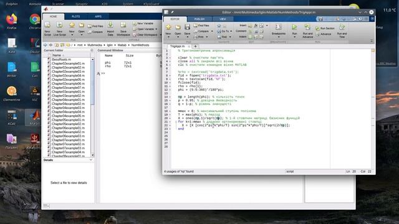399x224 pixels.
Task: Launch Firefox from desktop
Action: (x=11, y=22)
